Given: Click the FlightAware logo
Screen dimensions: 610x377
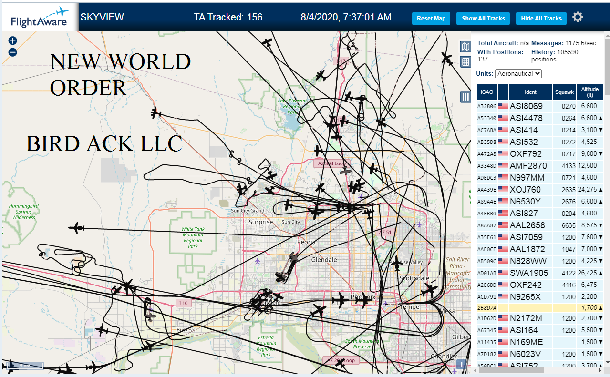Looking at the screenshot, I should click(x=40, y=17).
